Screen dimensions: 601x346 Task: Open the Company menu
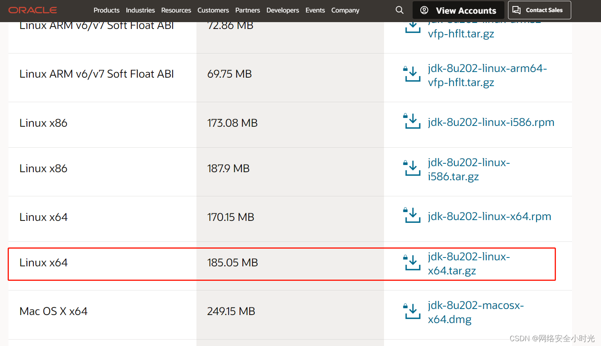345,10
